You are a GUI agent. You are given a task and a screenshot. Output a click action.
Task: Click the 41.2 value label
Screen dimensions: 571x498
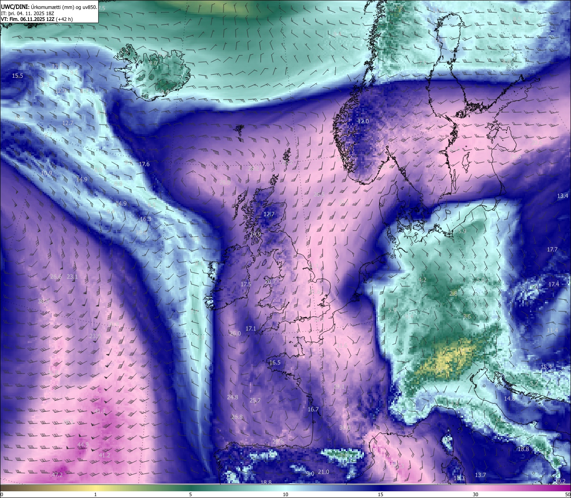[104, 456]
